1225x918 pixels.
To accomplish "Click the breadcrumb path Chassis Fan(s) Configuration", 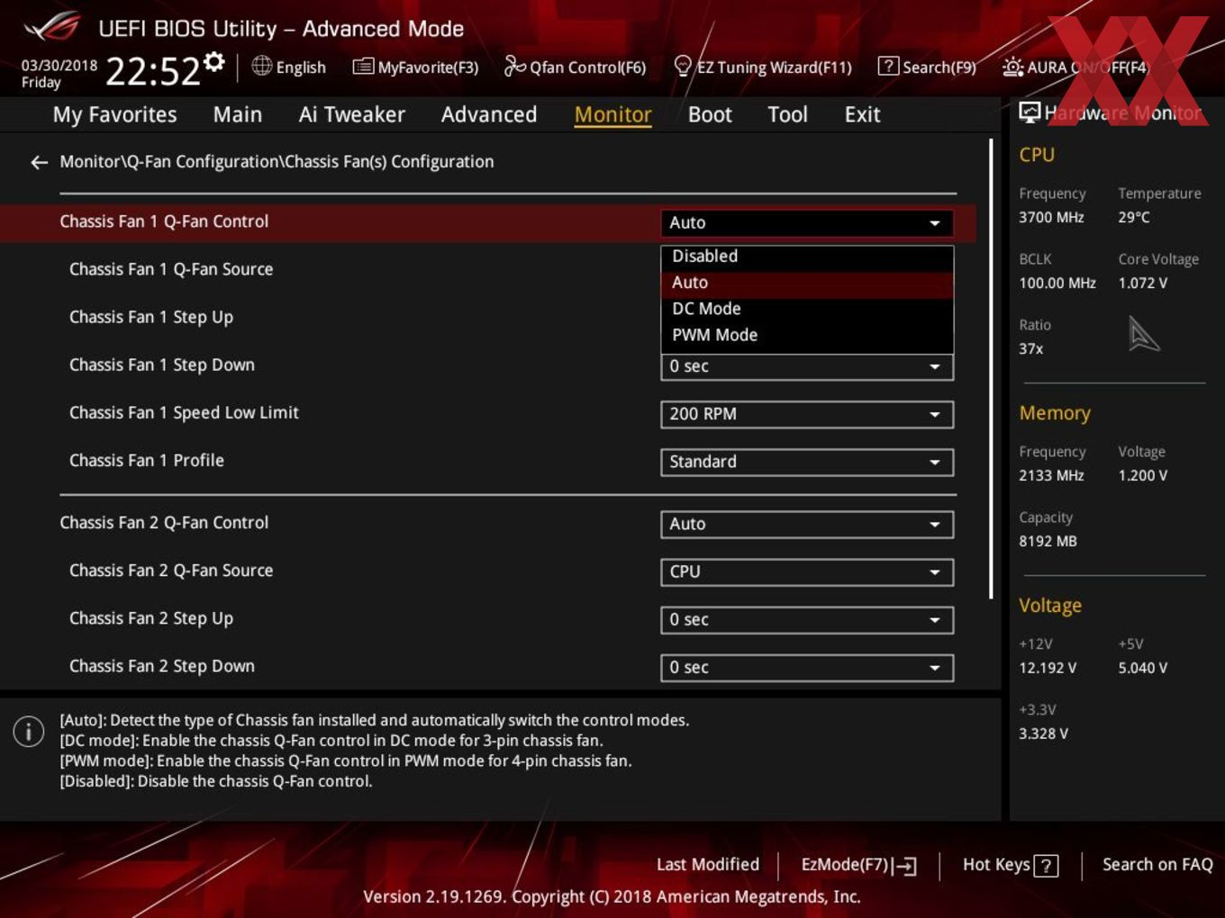I will (389, 162).
